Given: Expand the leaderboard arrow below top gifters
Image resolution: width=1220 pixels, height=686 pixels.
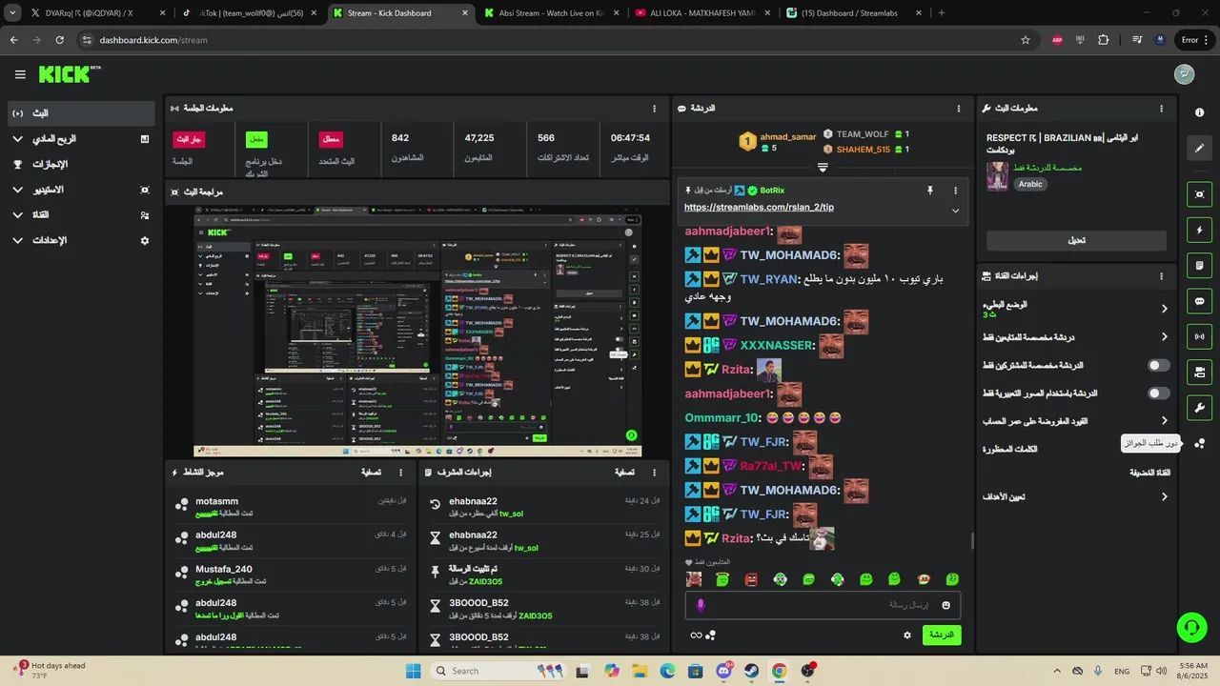Looking at the screenshot, I should point(823,168).
